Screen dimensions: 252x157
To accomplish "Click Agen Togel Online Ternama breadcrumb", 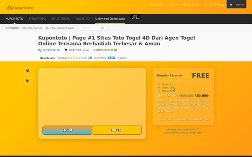I will [60, 28].
